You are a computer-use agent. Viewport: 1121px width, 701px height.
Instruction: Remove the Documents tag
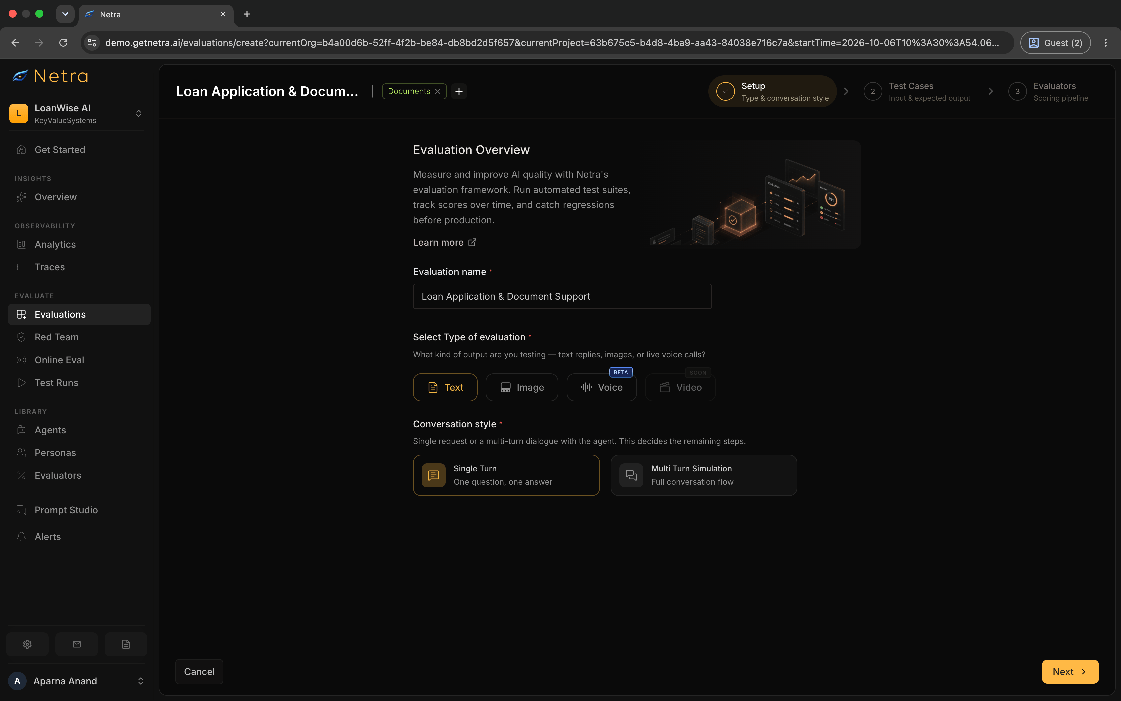tap(438, 91)
